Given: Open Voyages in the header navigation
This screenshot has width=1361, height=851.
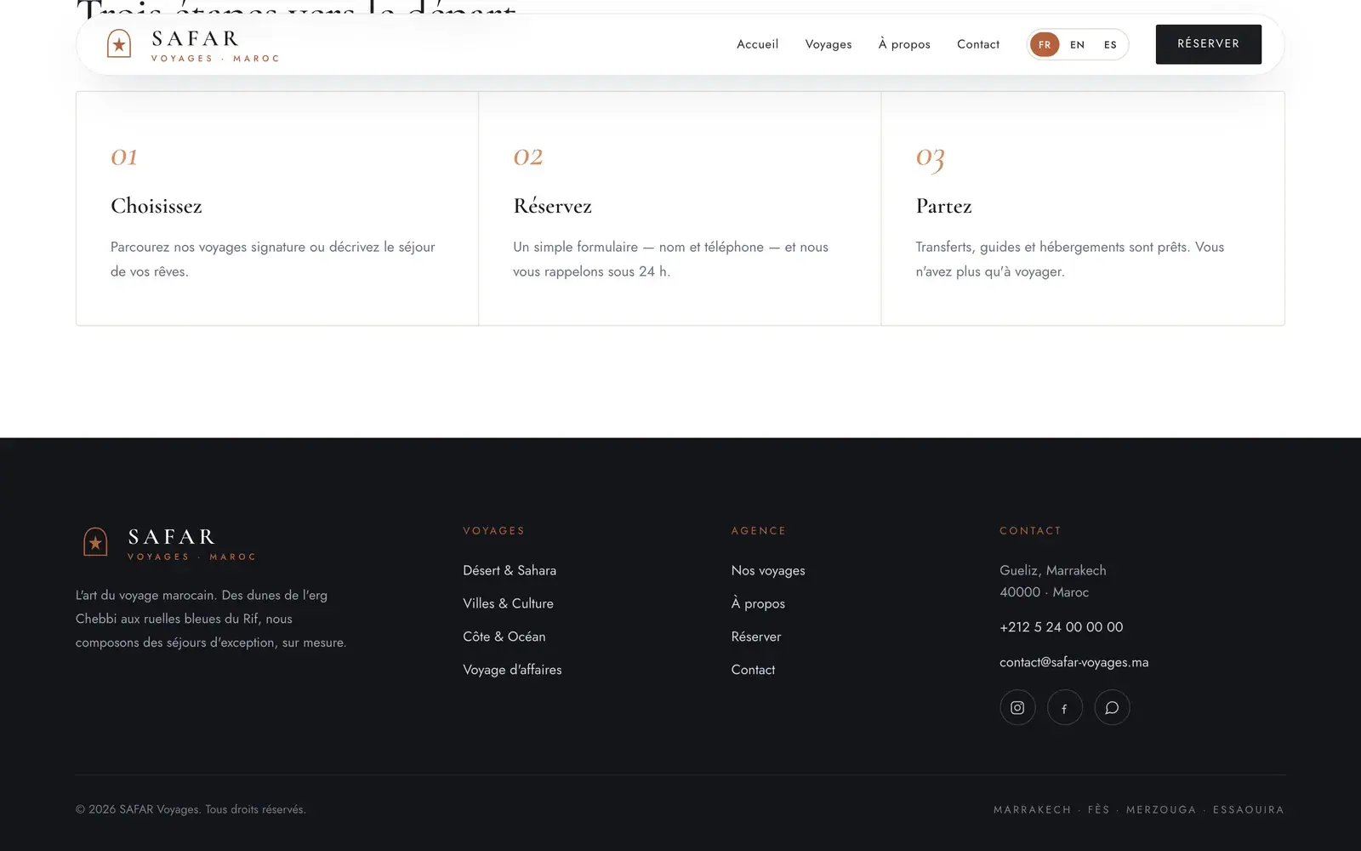Looking at the screenshot, I should [829, 44].
